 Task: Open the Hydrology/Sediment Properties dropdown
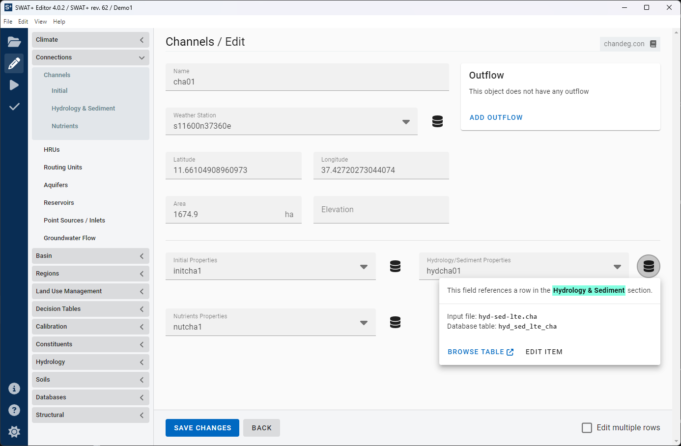point(524,266)
